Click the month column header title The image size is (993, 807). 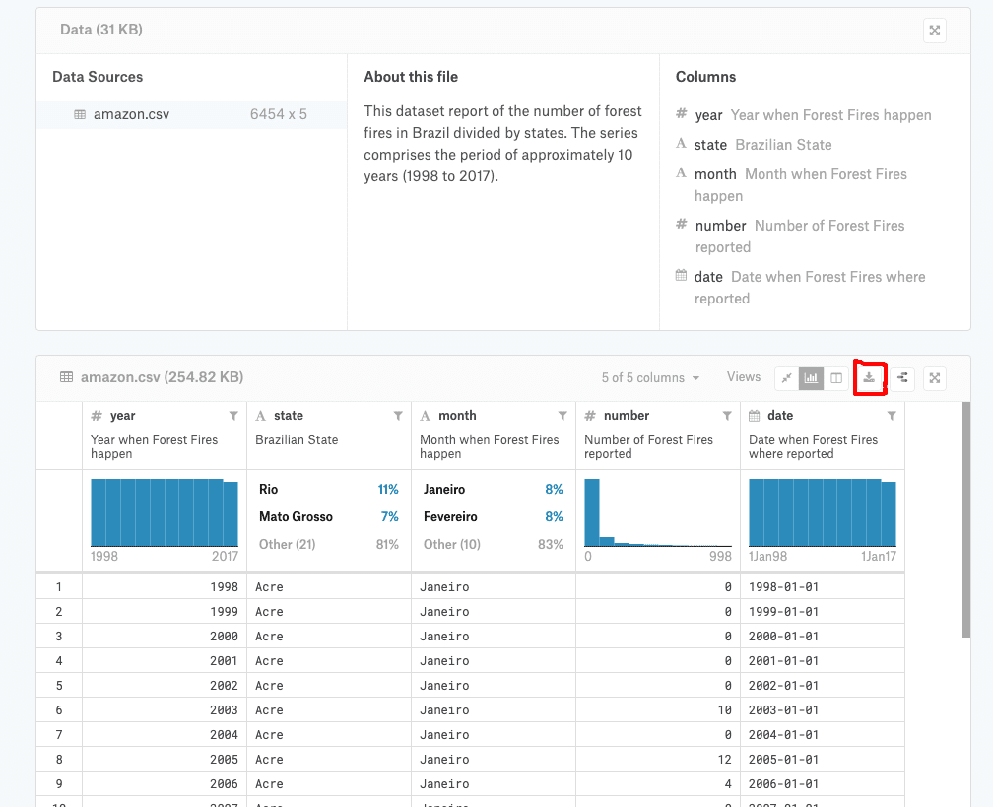pyautogui.click(x=457, y=416)
